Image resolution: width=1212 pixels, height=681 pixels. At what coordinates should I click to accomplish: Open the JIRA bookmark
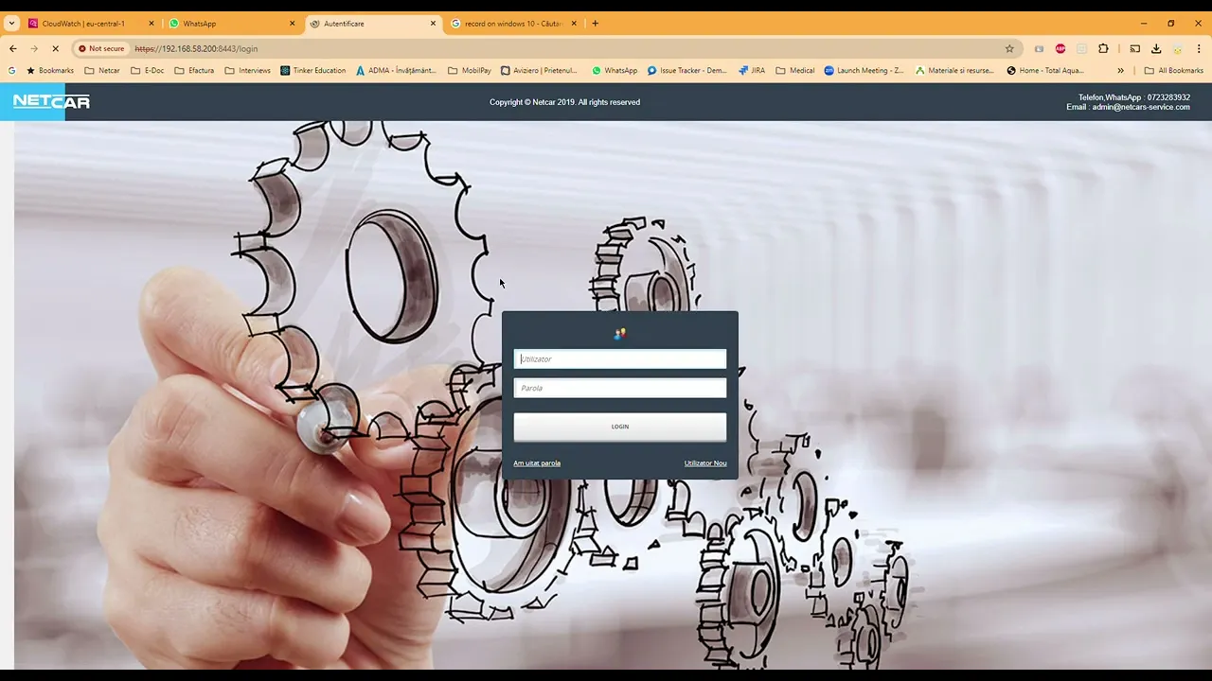click(752, 70)
